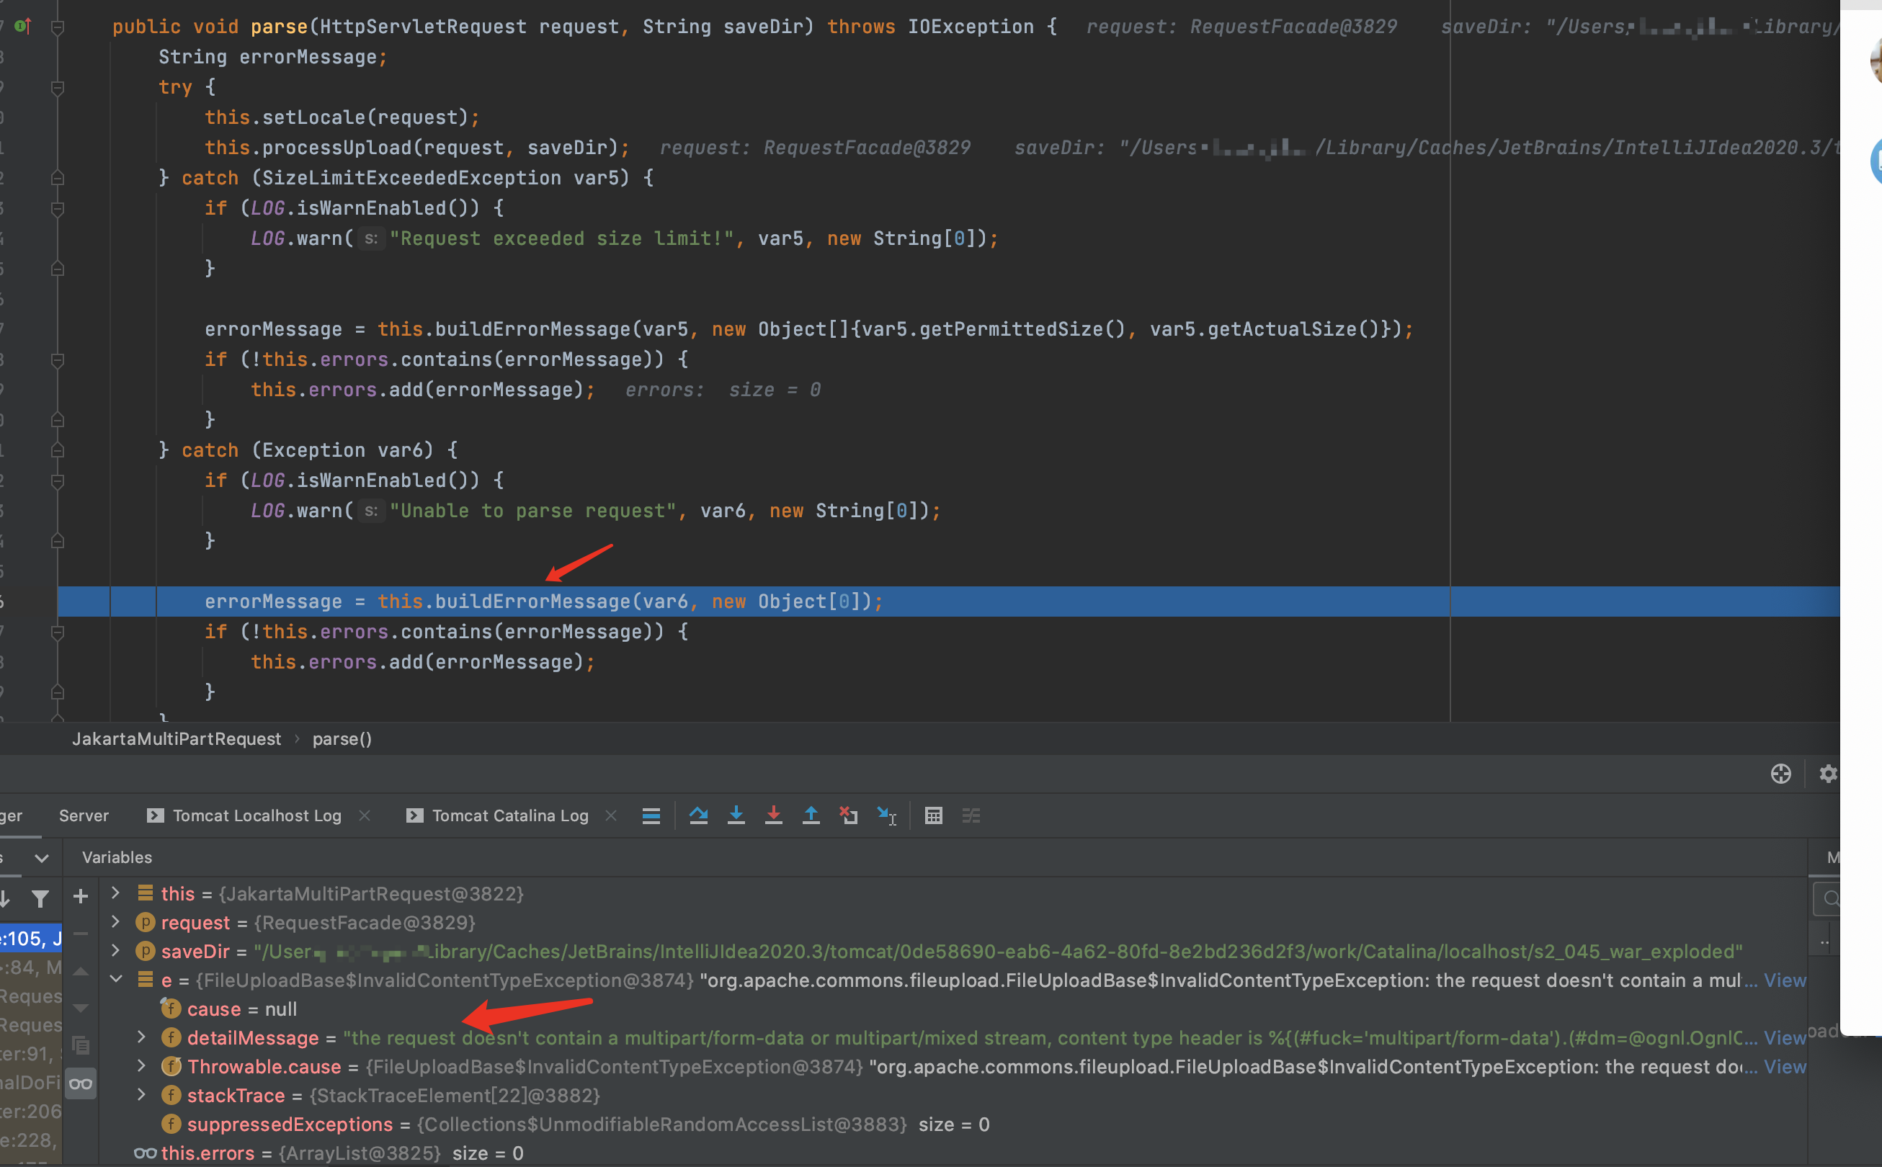
Task: Click the search field in right panel
Action: 1828,899
